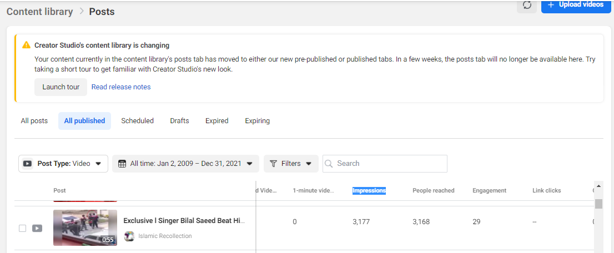Screen dimensions: 614x253
Task: Switch to the Drafts tab
Action: click(179, 121)
